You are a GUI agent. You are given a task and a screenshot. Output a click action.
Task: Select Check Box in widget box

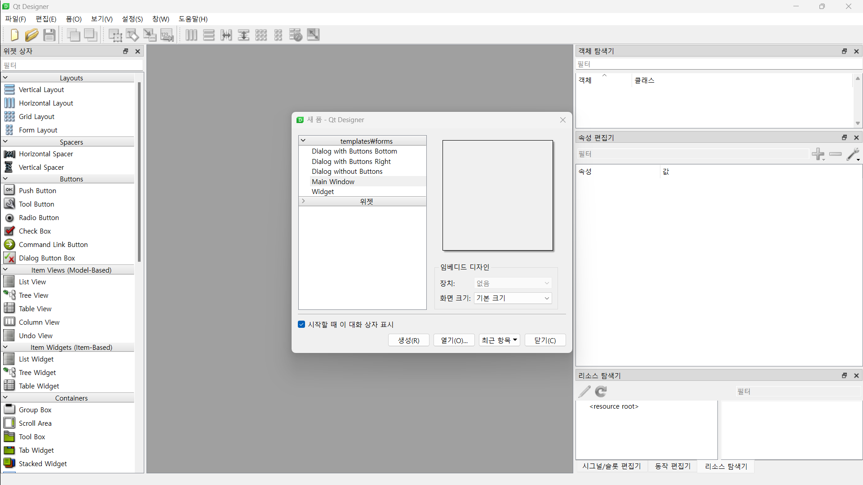[x=35, y=231]
